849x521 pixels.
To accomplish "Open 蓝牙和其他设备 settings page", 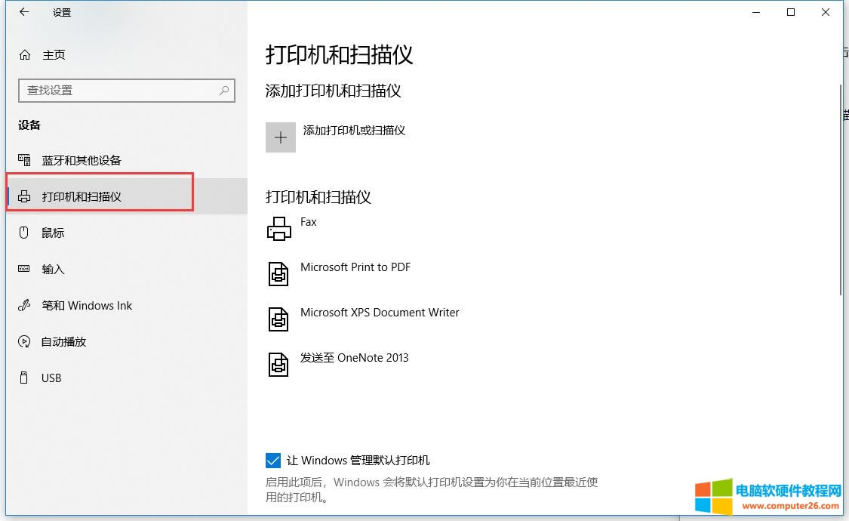I will [127, 160].
